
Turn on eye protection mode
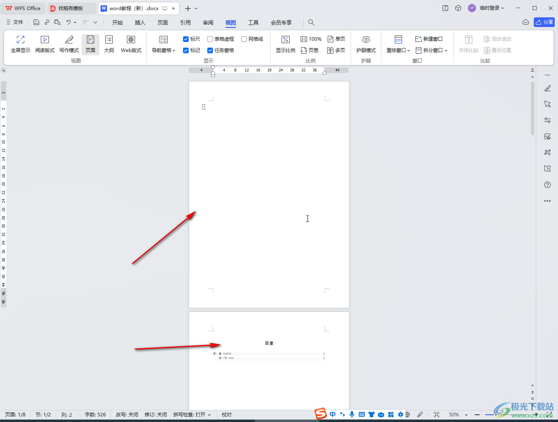click(366, 44)
